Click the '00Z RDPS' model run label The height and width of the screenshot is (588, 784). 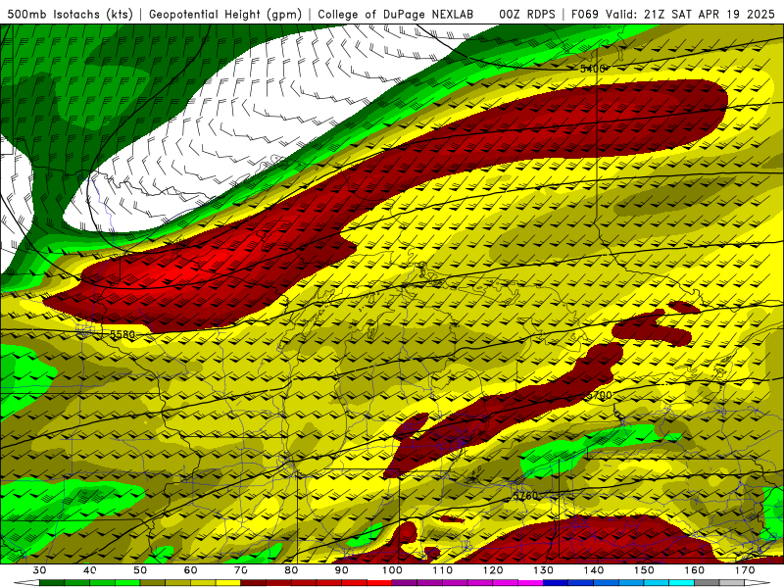pyautogui.click(x=527, y=14)
